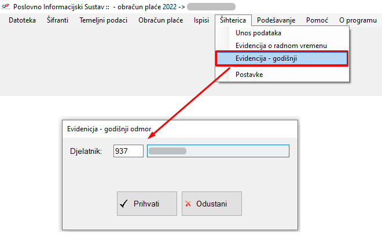The height and width of the screenshot is (236, 382).
Task: Open the Obračun plaće menu
Action: tap(160, 20)
